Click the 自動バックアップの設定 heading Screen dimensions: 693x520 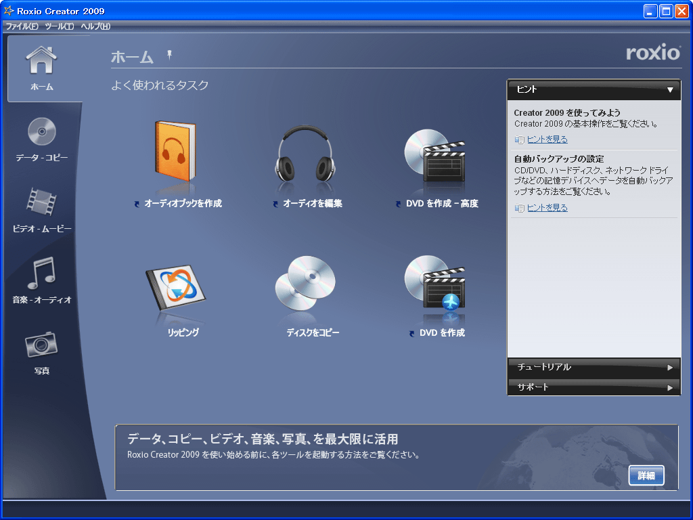[558, 158]
